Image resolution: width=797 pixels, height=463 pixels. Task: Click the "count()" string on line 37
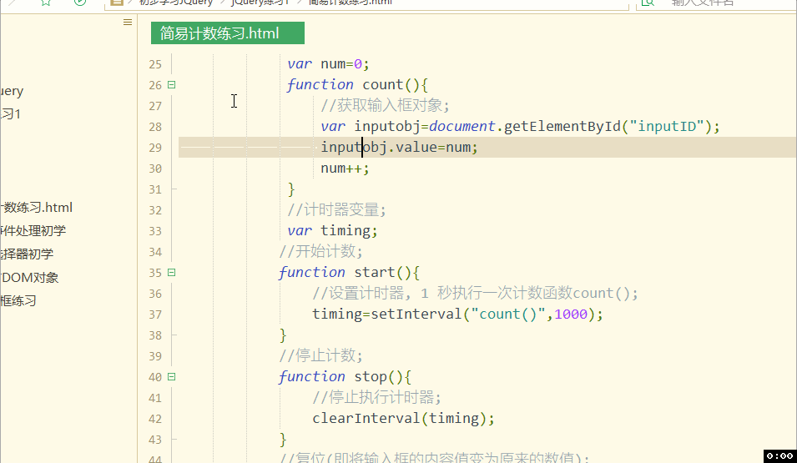click(507, 314)
